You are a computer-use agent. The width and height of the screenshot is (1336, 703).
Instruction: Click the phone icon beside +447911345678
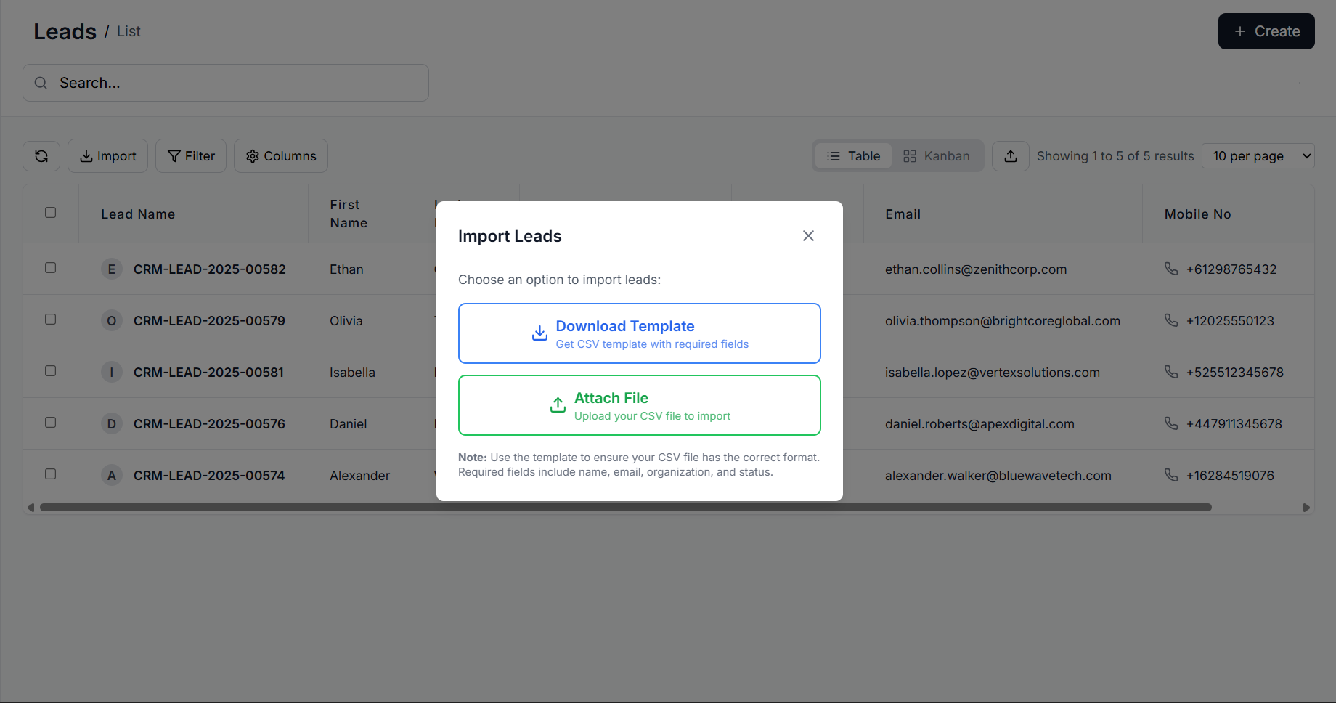[1170, 423]
